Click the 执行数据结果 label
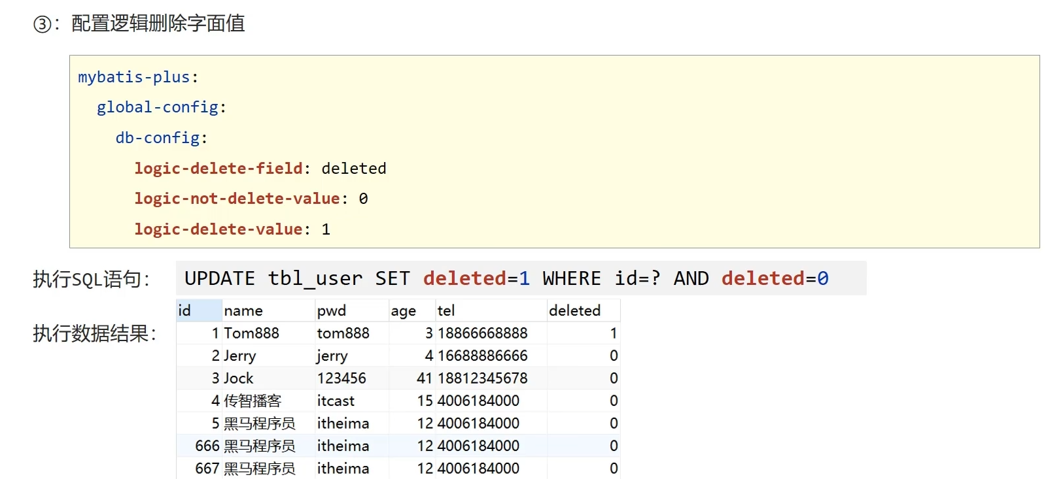The width and height of the screenshot is (1048, 479). point(94,333)
